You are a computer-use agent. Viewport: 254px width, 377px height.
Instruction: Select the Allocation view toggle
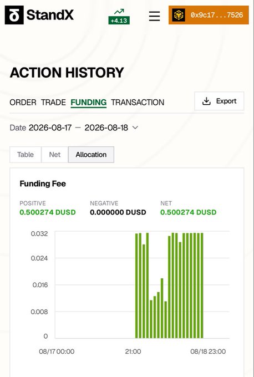[91, 155]
